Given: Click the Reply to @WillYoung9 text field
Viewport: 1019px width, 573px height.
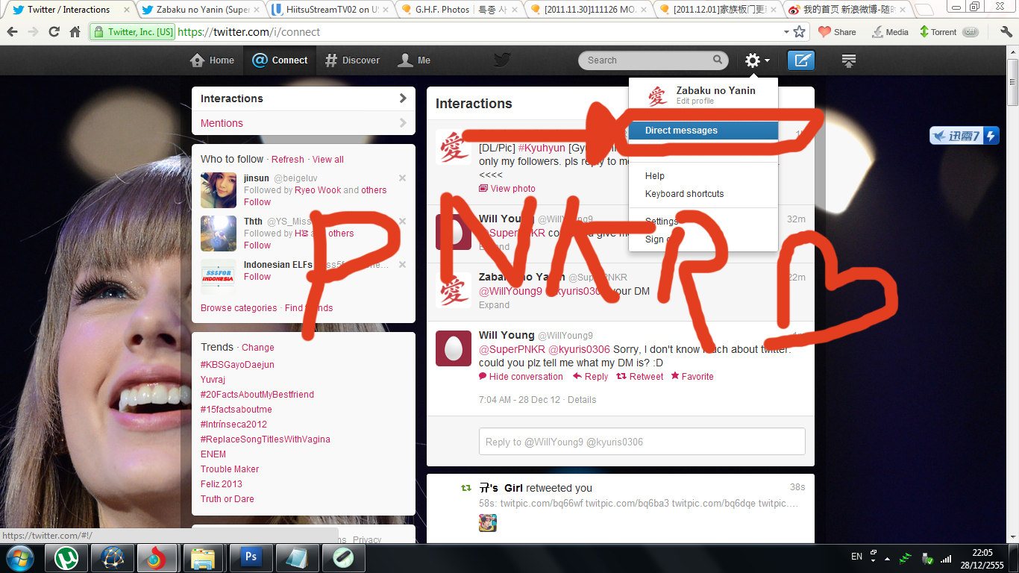Looking at the screenshot, I should pyautogui.click(x=642, y=442).
